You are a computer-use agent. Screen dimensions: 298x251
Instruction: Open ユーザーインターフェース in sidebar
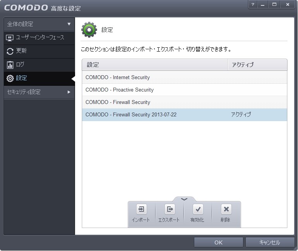39,38
